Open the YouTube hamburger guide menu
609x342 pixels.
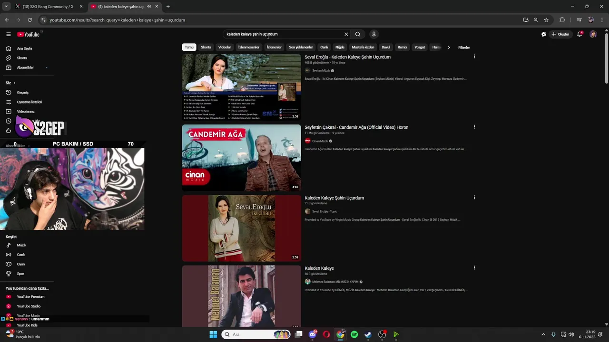coord(8,34)
